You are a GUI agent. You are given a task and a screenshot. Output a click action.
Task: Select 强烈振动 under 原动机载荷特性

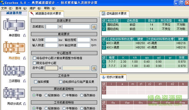(81, 95)
